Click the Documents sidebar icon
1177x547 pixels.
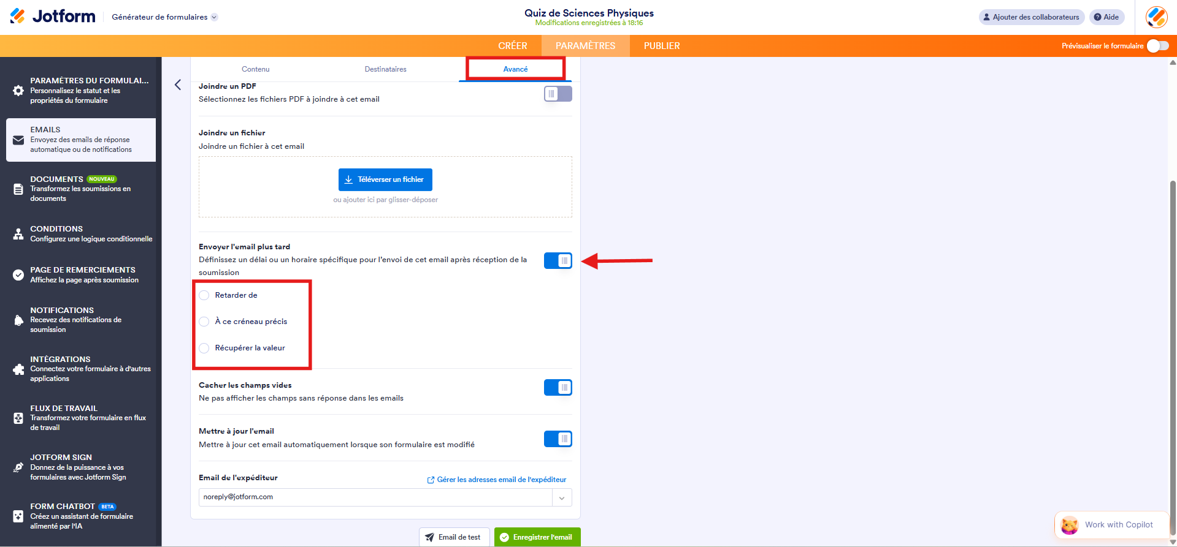tap(18, 189)
